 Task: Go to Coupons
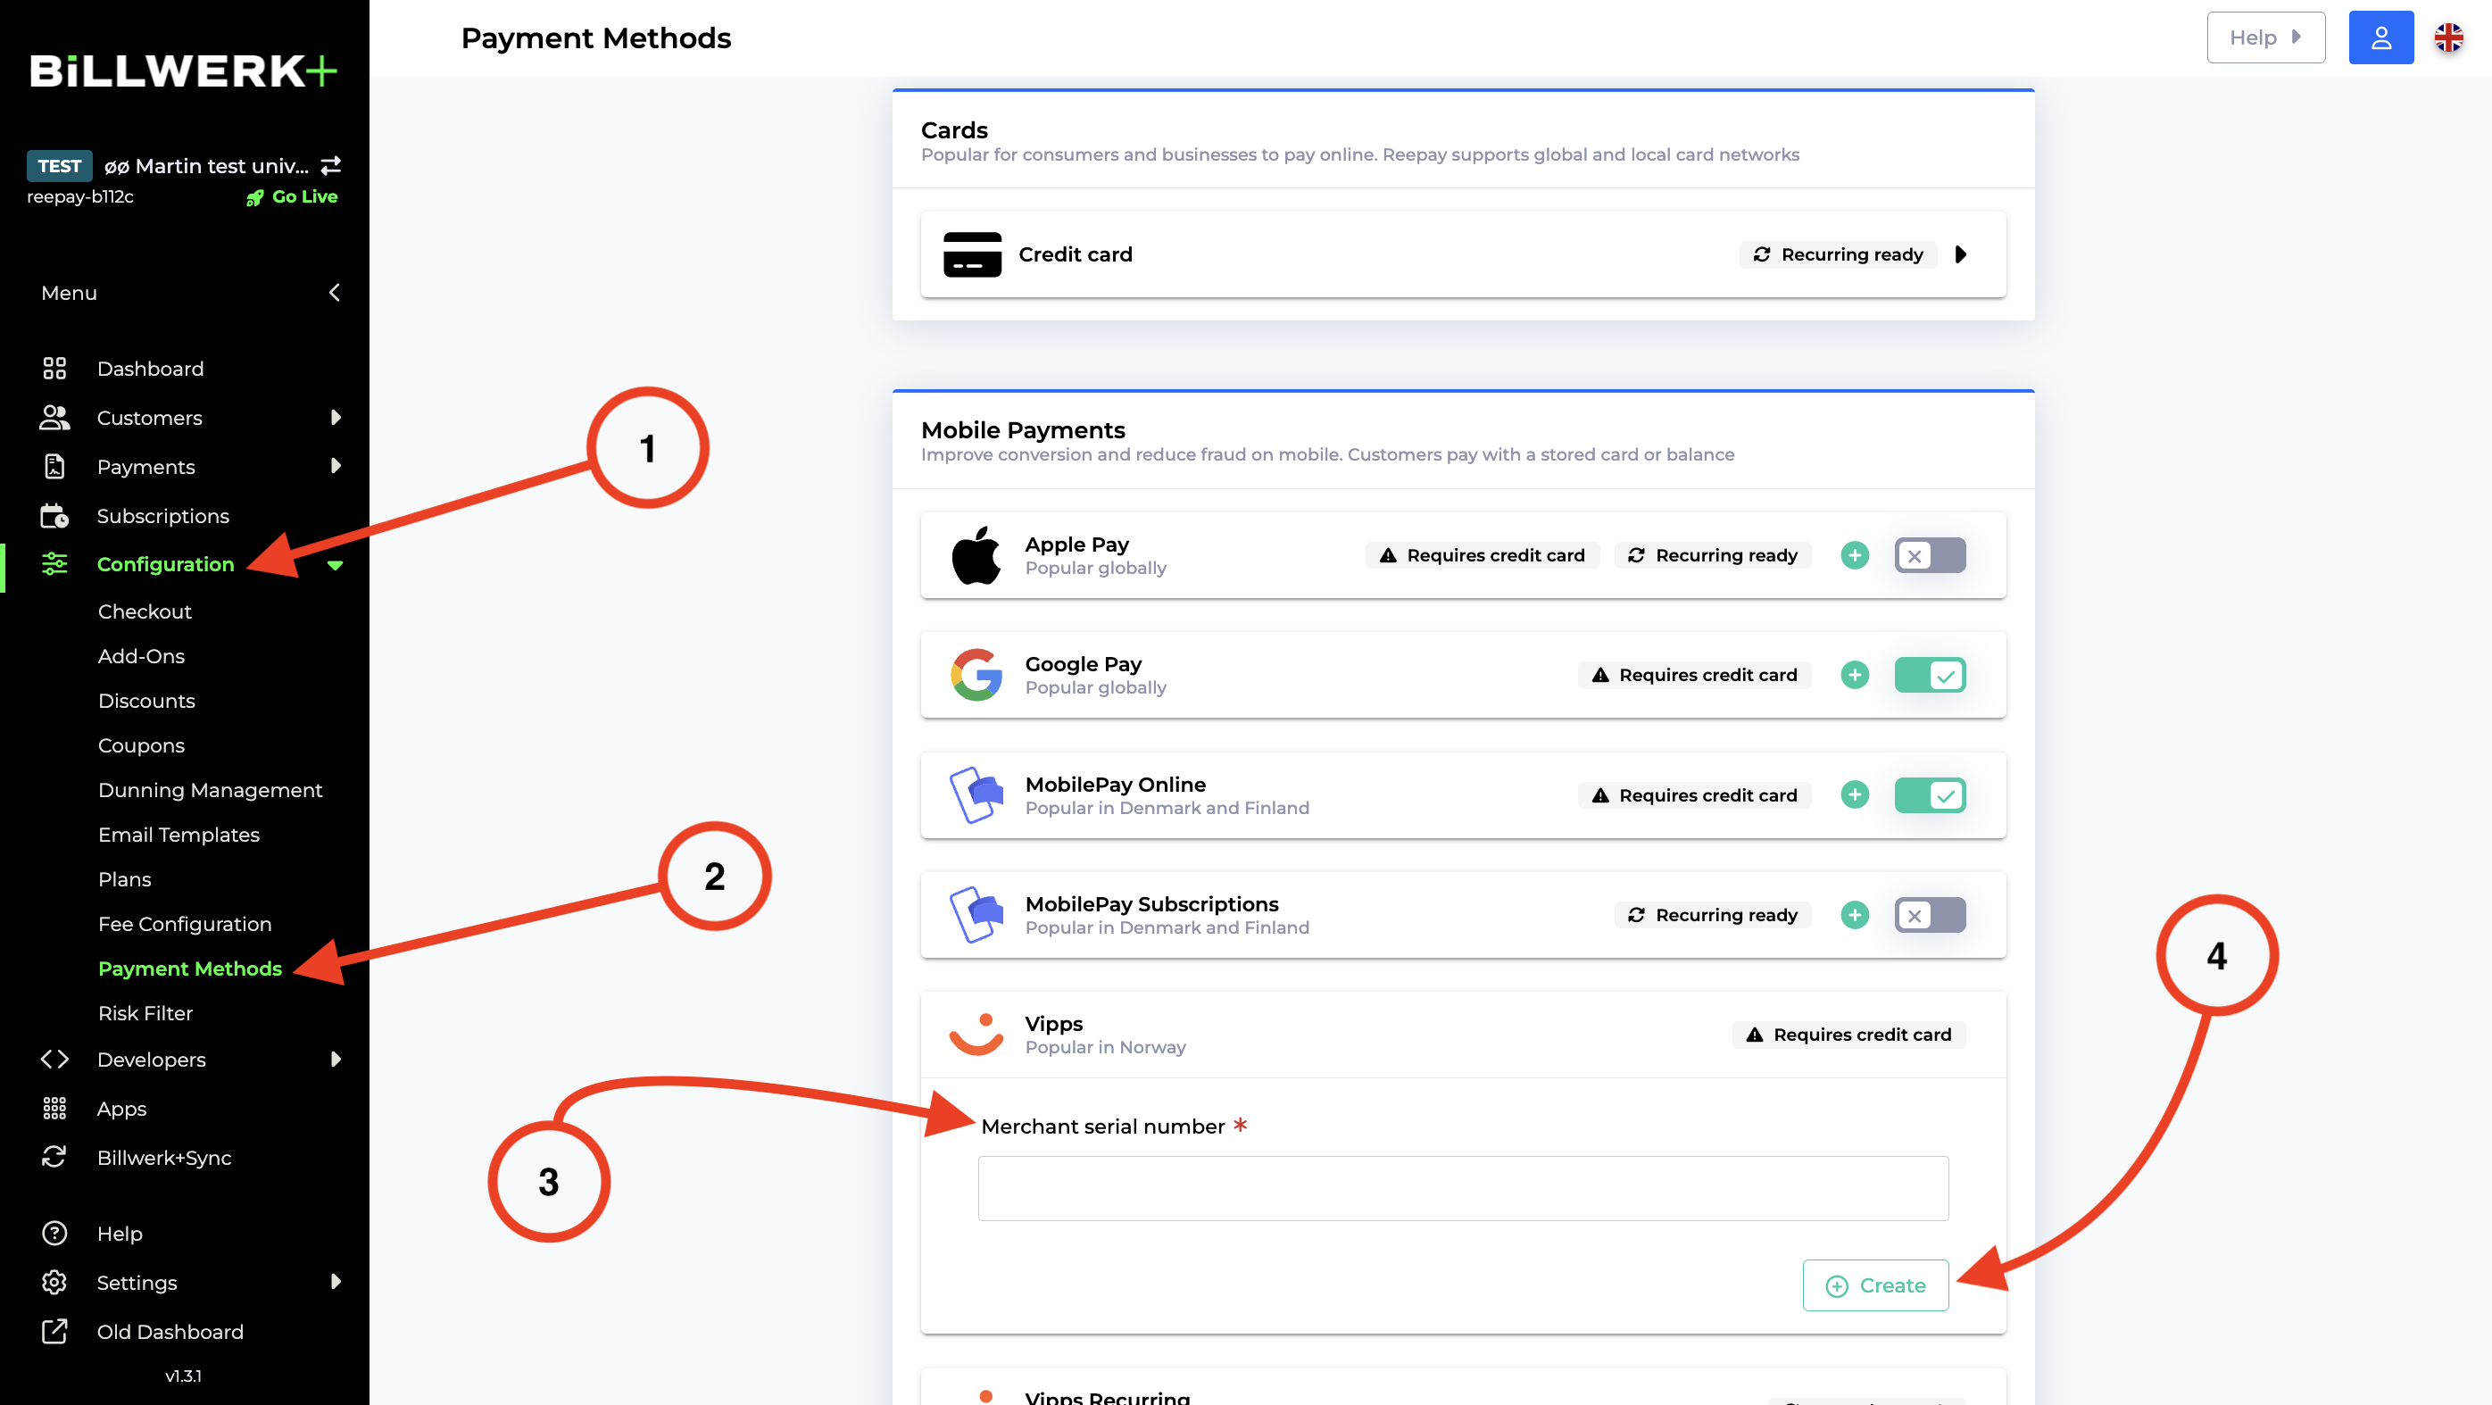(141, 745)
